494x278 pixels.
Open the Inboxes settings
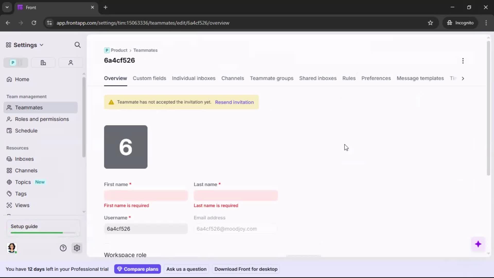click(24, 159)
